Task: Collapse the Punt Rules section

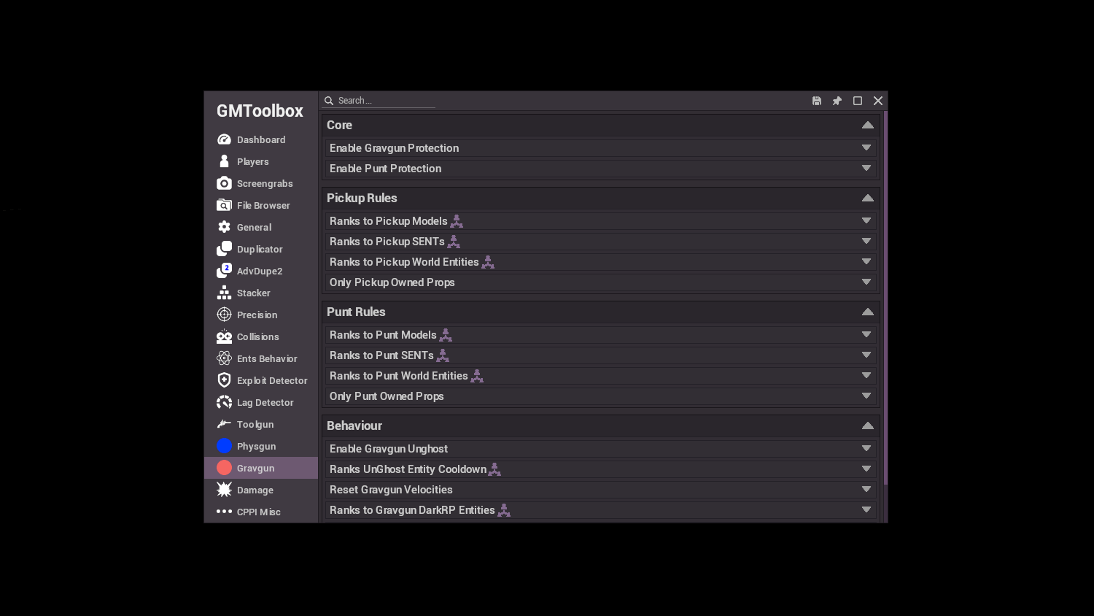Action: [867, 312]
